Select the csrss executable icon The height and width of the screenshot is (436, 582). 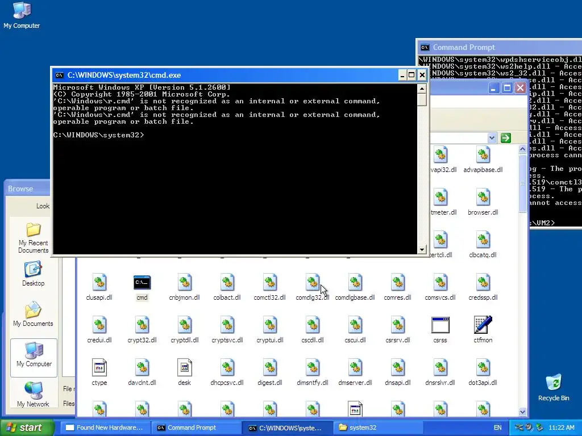coord(440,330)
